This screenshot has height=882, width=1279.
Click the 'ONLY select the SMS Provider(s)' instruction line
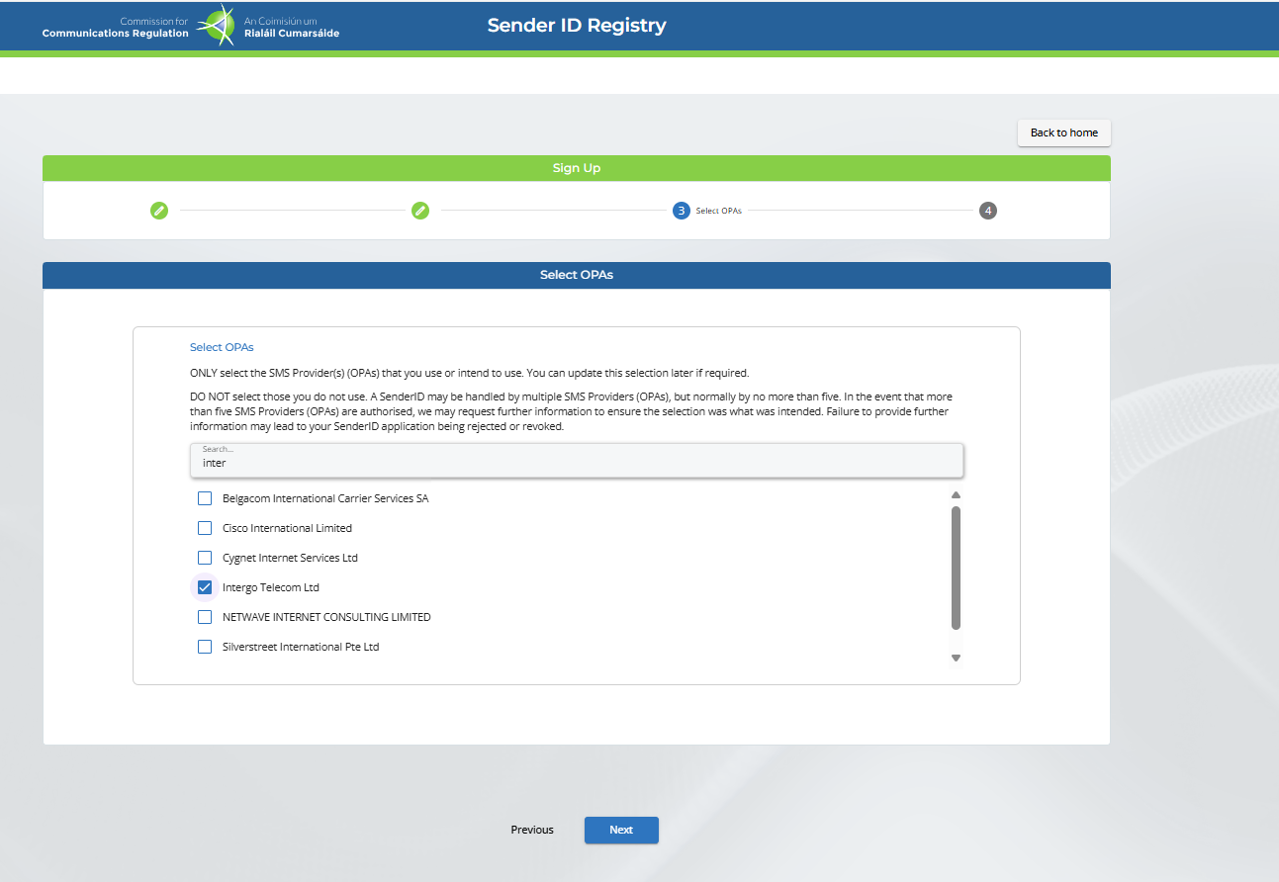point(469,373)
